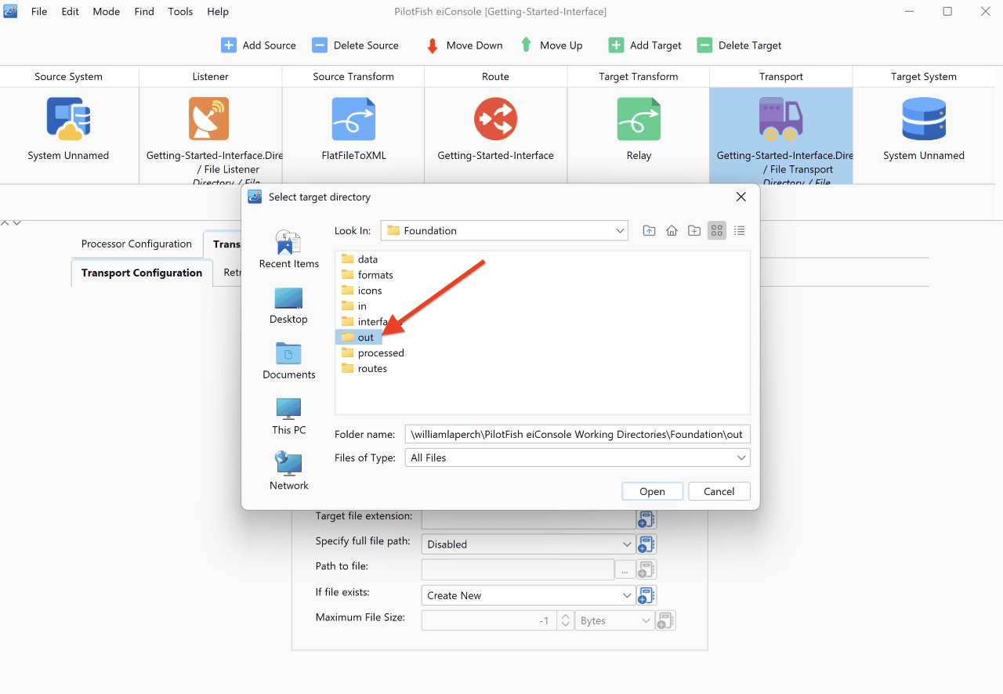Open the Bytes unit dropdown
Image resolution: width=1003 pixels, height=694 pixels.
coord(615,620)
